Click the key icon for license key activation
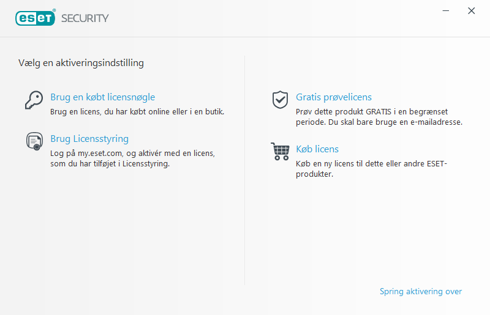Viewport: 490px width, 315px height. click(34, 99)
